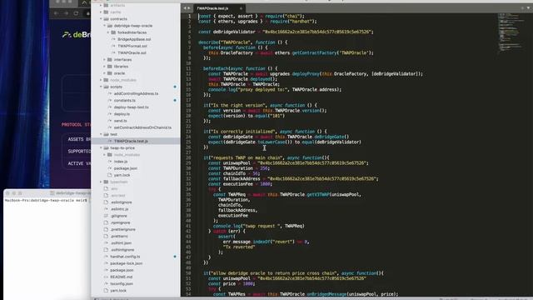
Task: Collapse the debridge-twap-oracle folder
Action: 105,26
